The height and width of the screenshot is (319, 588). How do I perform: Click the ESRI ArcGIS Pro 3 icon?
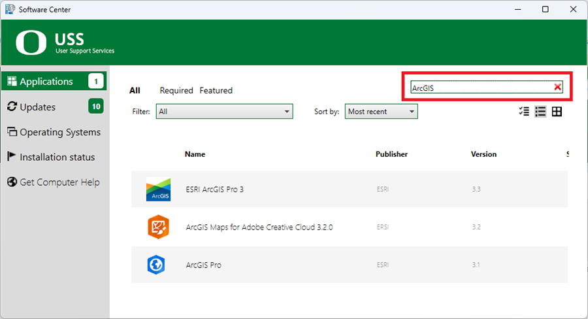(x=158, y=189)
